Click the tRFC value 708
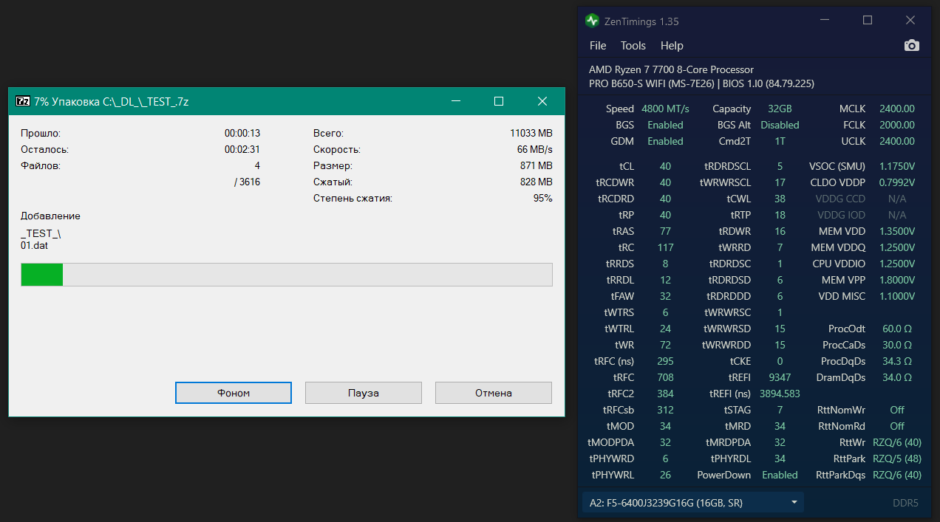 665,377
